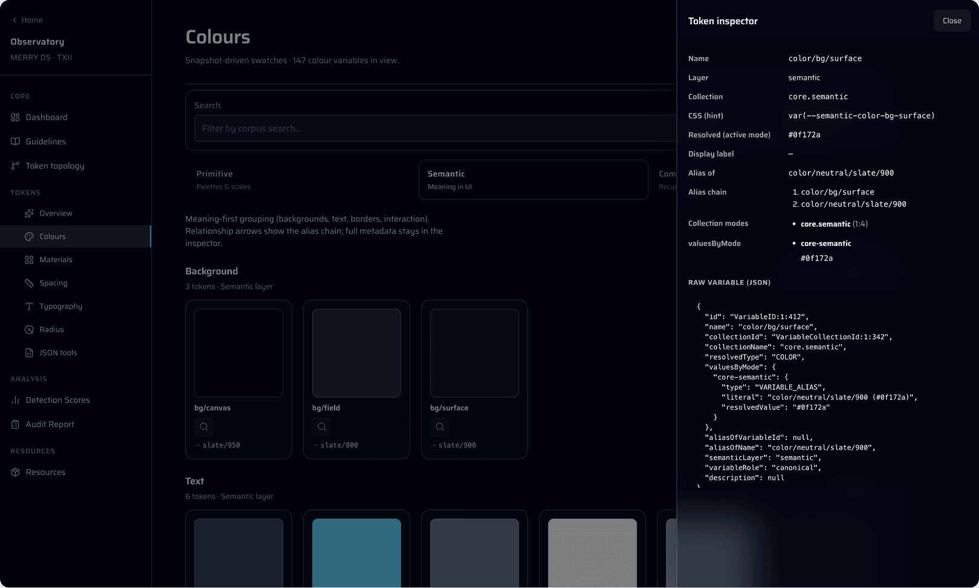The width and height of the screenshot is (979, 588).
Task: Select the bg/field colour swatch
Action: [357, 353]
